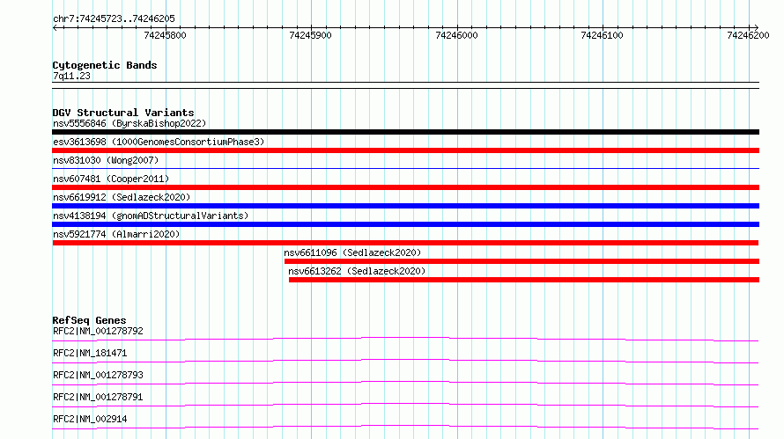Open variant nsv607481 (Cooper2011) label
784x439 pixels.
(111, 179)
